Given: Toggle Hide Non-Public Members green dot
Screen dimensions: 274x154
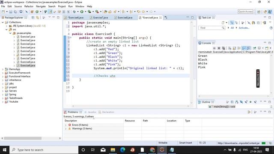Looking at the screenshot, I should pyautogui.click(x=250, y=102).
